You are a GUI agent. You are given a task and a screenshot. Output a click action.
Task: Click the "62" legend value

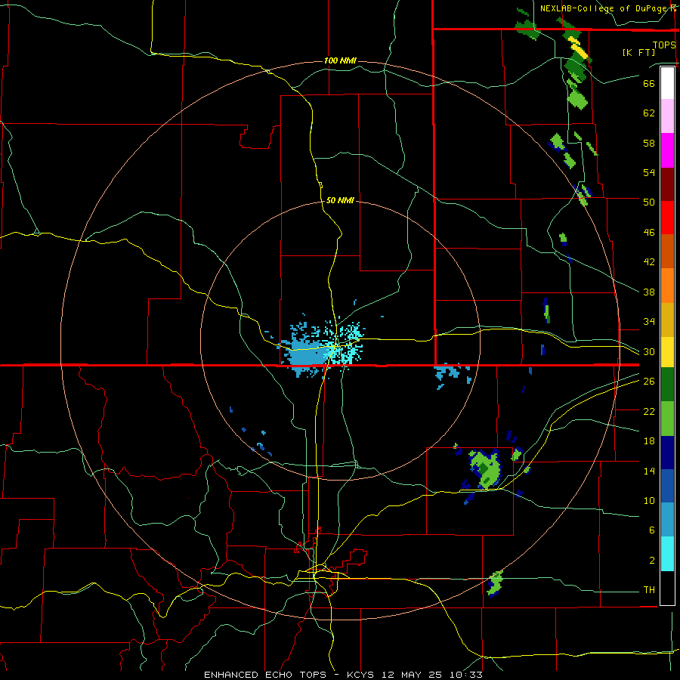point(649,113)
